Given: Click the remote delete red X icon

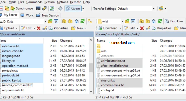Looking at the screenshot, I should click(142, 28).
